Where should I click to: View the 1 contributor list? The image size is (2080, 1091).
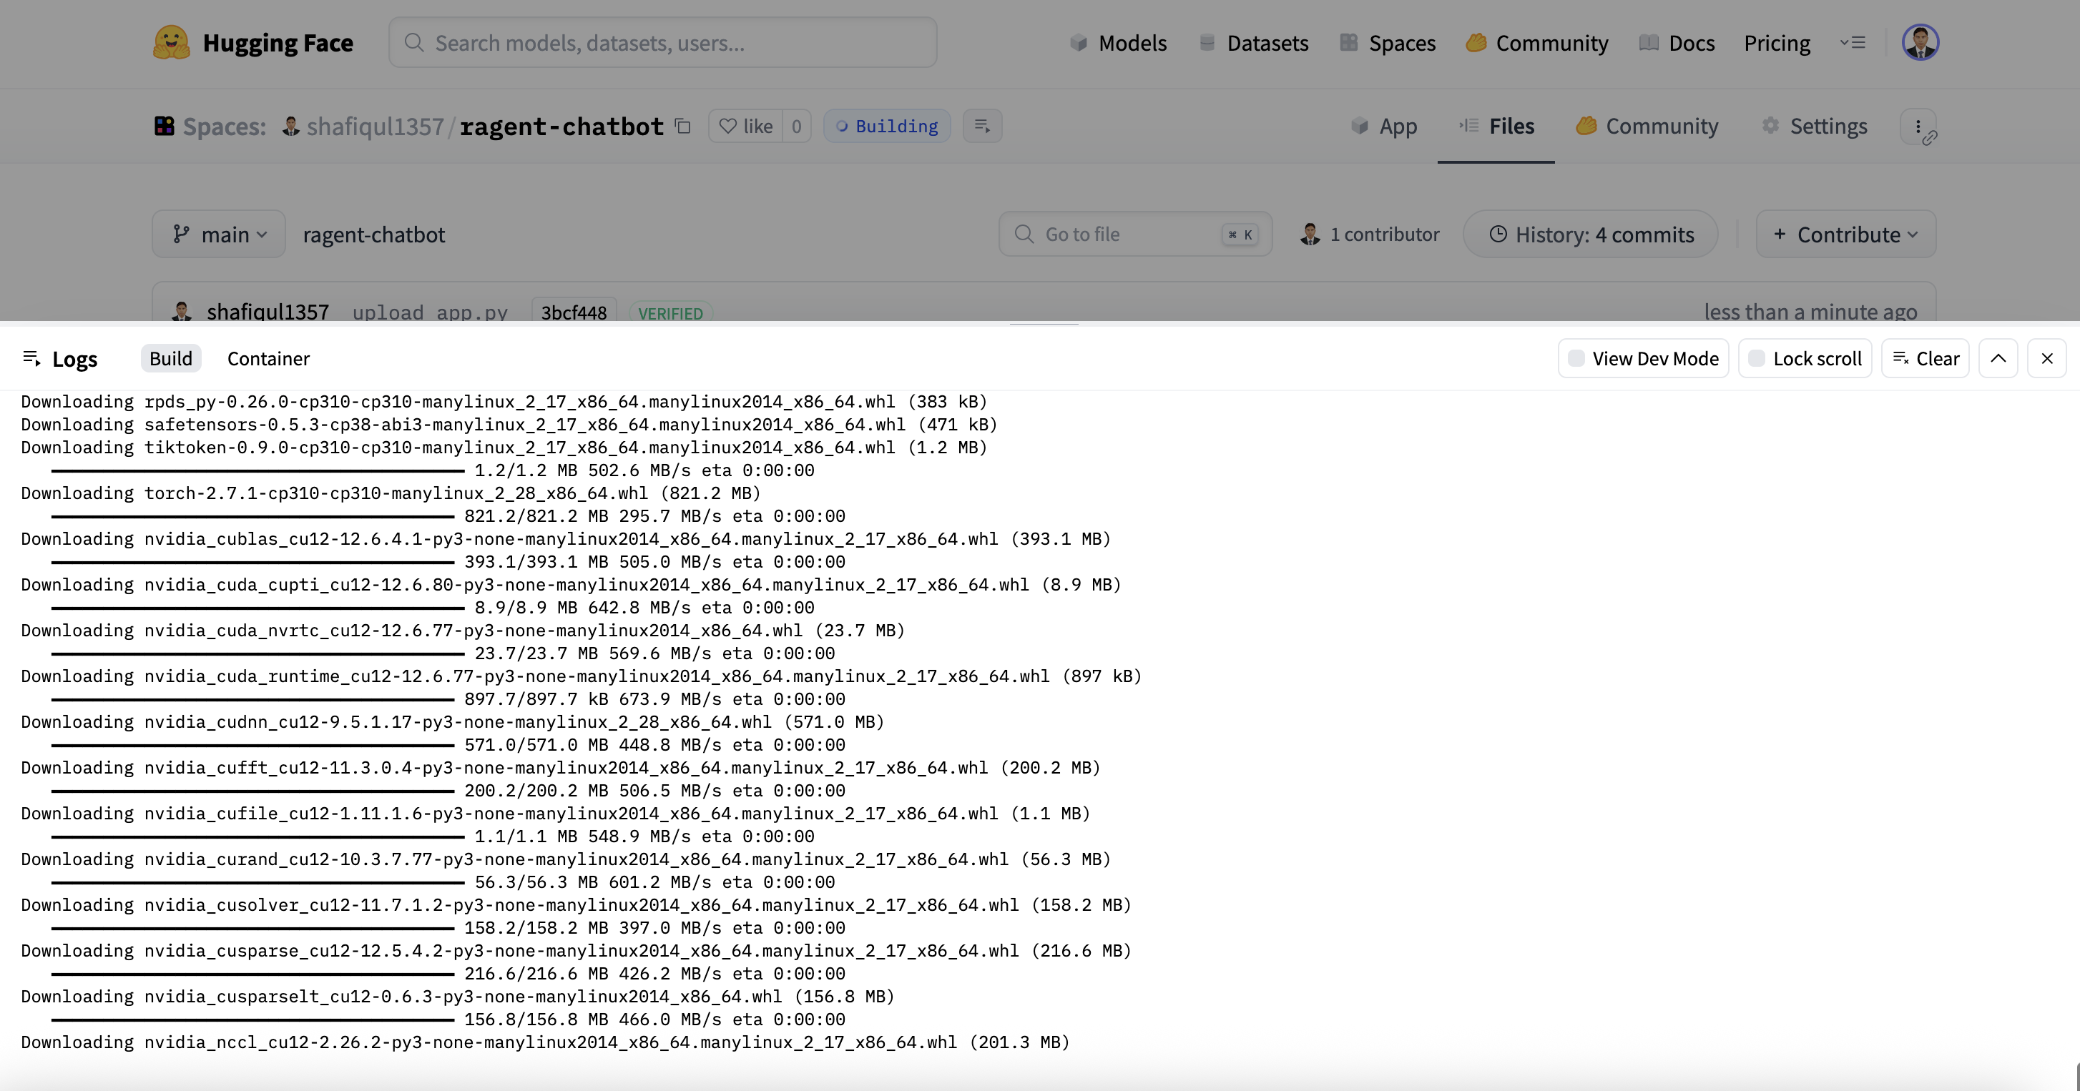click(1370, 234)
